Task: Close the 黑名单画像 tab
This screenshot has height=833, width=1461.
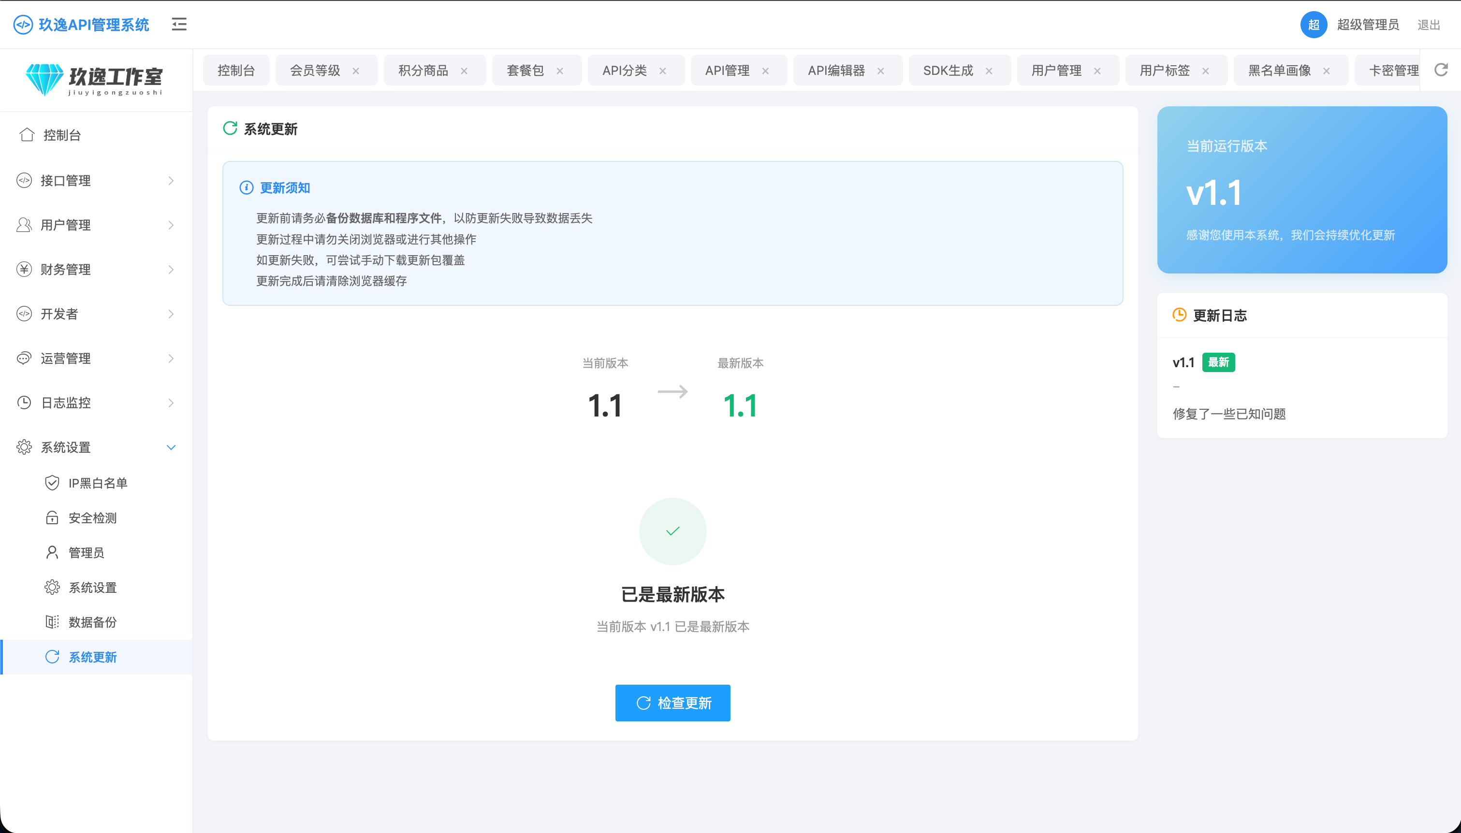Action: pyautogui.click(x=1327, y=71)
